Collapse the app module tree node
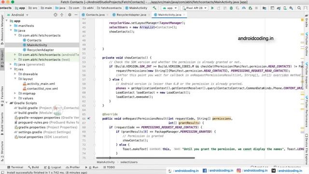 coord(7,21)
